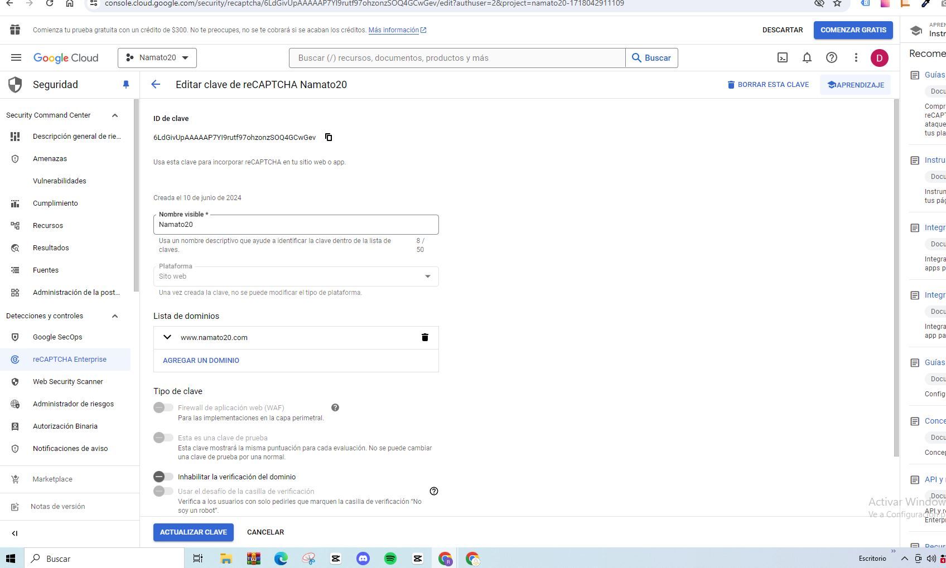Collapse Detecciones y controles section
The image size is (946, 568).
pyautogui.click(x=115, y=316)
